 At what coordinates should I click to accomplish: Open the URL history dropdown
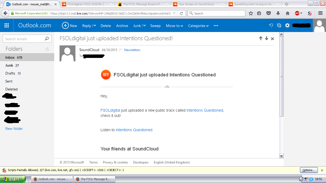pos(174,13)
